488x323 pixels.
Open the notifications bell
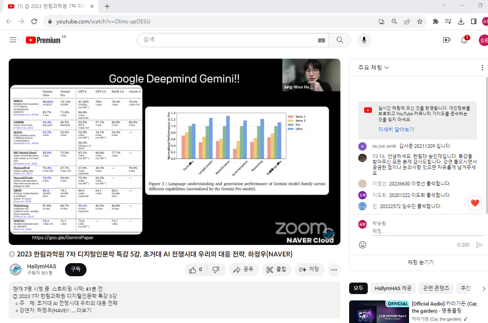pos(464,40)
